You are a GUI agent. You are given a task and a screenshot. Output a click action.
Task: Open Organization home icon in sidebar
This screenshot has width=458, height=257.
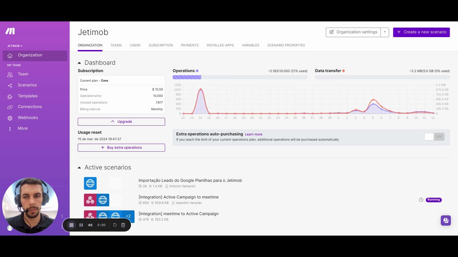[10, 55]
